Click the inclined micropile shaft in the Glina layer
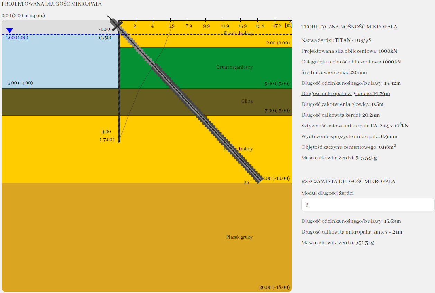Screen dimensions: 435x293 coord(186,101)
